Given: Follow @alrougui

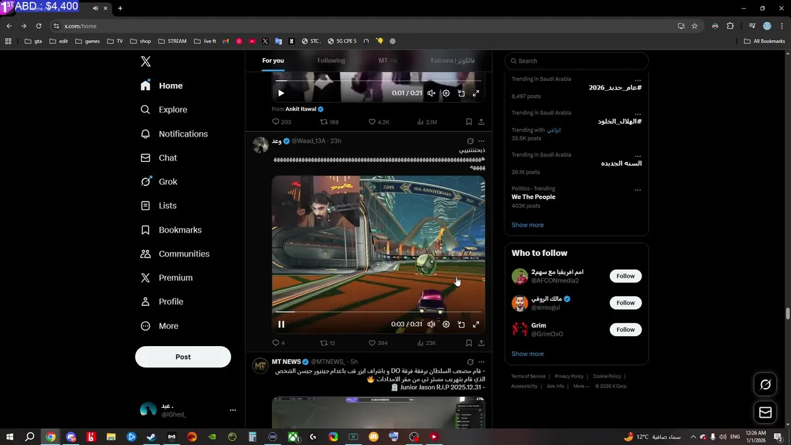Looking at the screenshot, I should pos(625,303).
